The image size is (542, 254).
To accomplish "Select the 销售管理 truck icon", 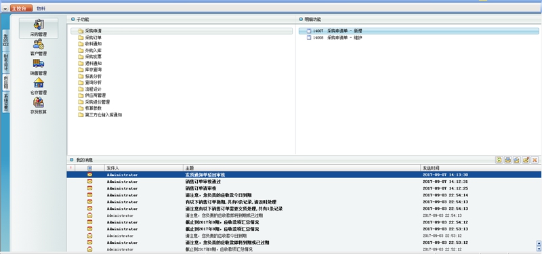I will pyautogui.click(x=39, y=67).
